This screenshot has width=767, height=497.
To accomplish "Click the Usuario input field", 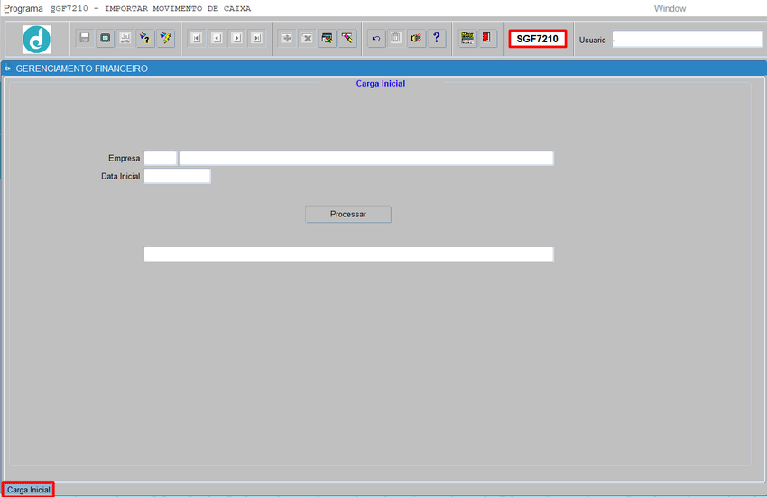I will [688, 39].
